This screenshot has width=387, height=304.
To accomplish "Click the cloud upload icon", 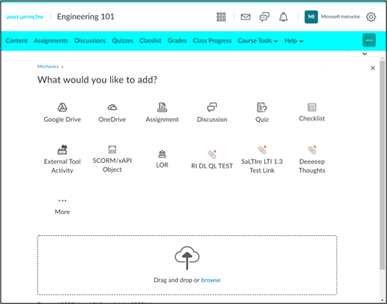I will coord(187,257).
